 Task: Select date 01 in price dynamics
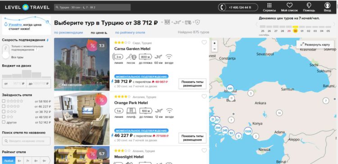click(x=302, y=31)
